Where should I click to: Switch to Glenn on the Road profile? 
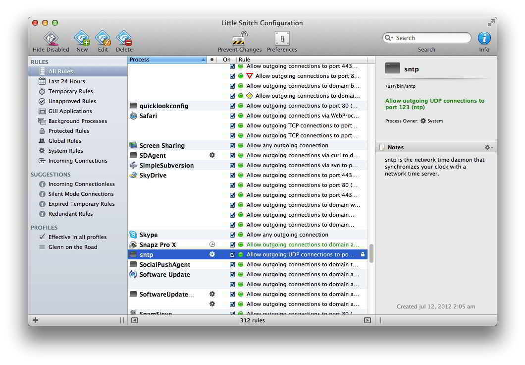72,247
